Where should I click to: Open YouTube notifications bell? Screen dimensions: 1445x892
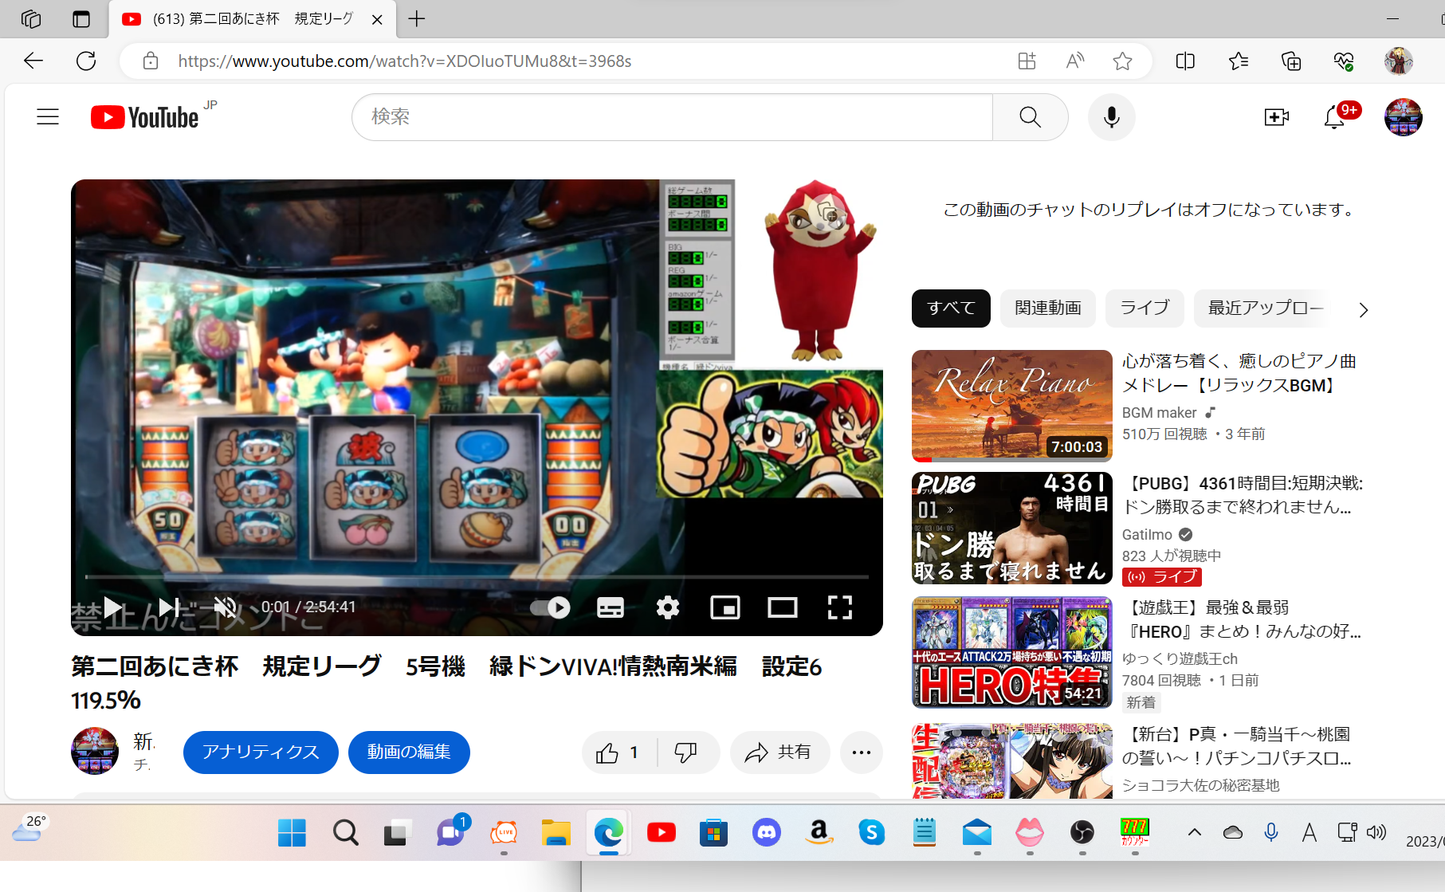point(1334,118)
